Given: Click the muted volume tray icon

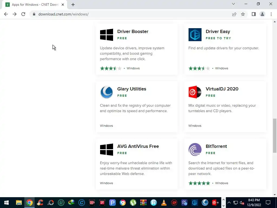Looking at the screenshot, I should pyautogui.click(x=242, y=203).
